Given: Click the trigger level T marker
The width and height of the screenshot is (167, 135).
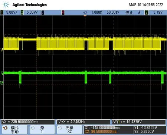Looking at the screenshot, I should [2, 73].
